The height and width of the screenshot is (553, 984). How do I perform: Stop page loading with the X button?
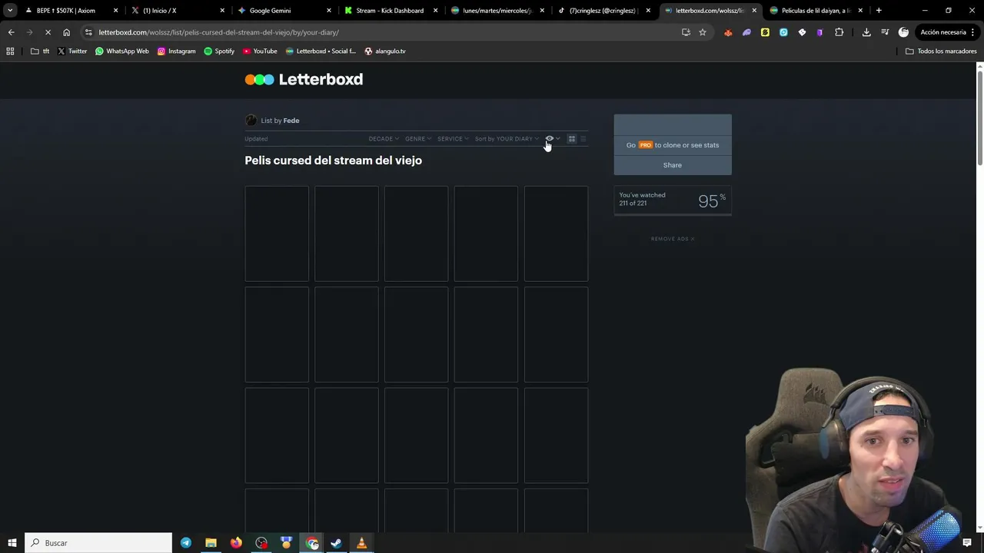[x=48, y=32]
